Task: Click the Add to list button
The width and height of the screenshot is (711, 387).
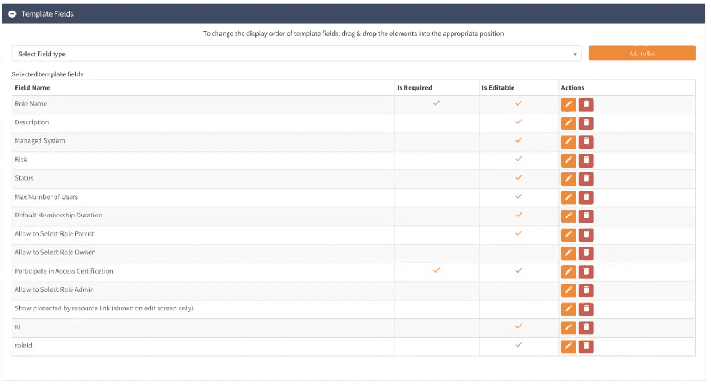Action: pyautogui.click(x=642, y=54)
